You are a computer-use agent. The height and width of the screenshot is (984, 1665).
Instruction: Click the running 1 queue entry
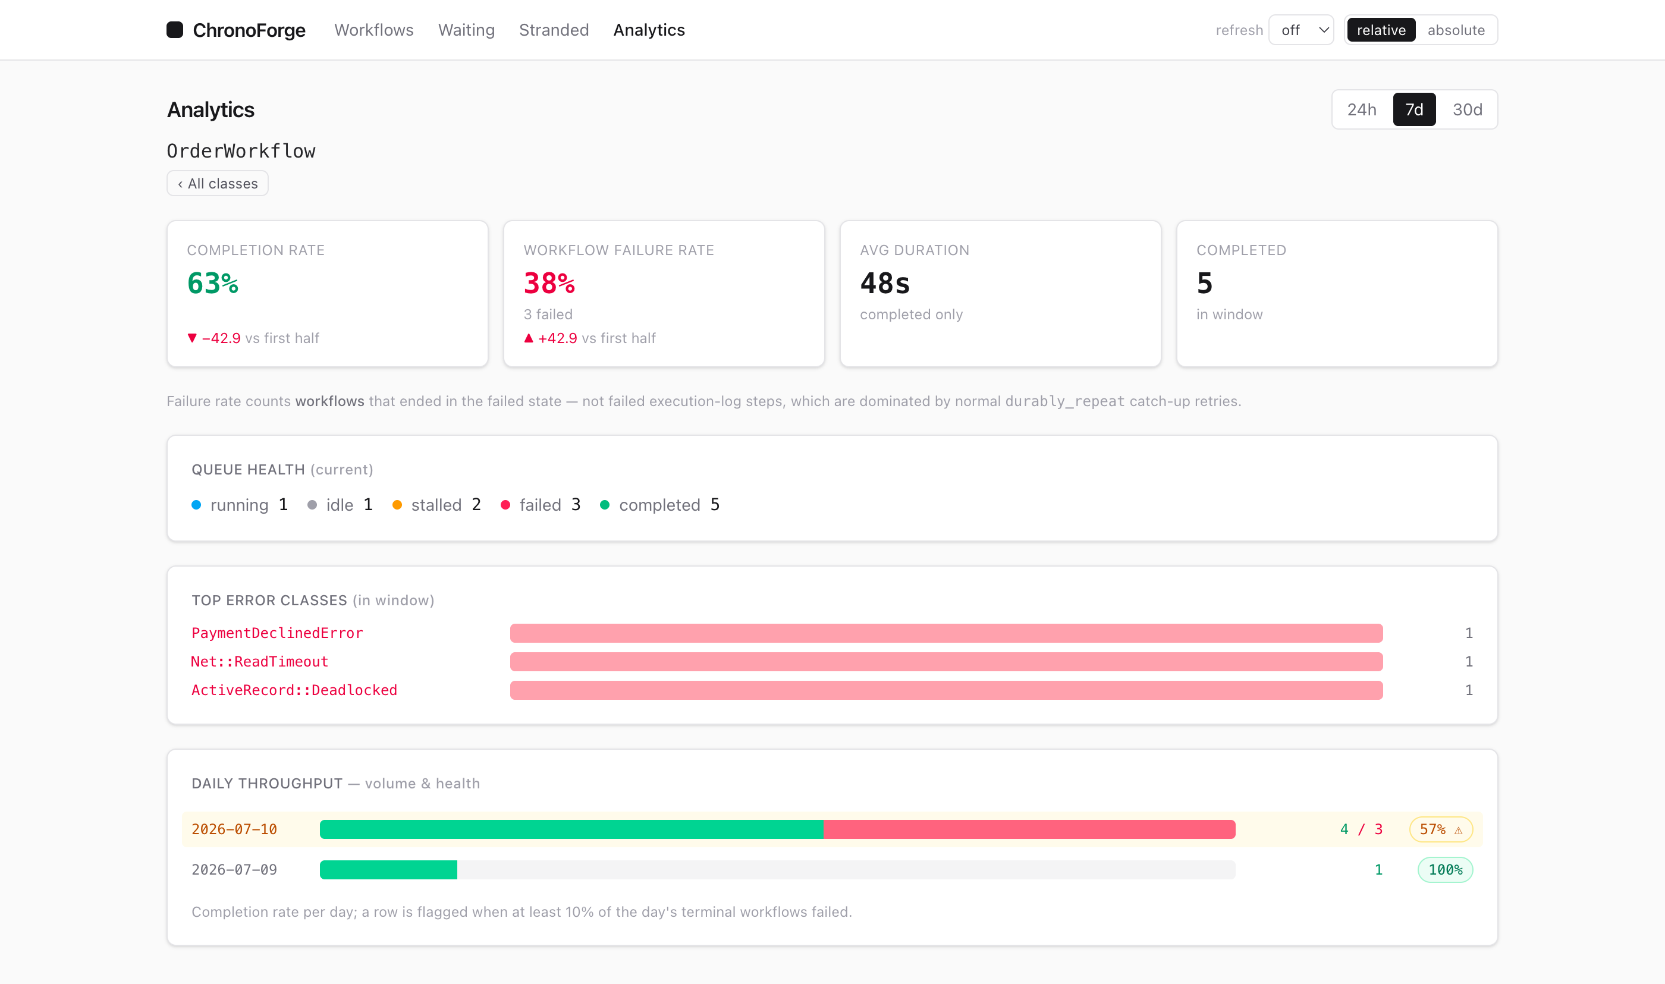pyautogui.click(x=240, y=505)
